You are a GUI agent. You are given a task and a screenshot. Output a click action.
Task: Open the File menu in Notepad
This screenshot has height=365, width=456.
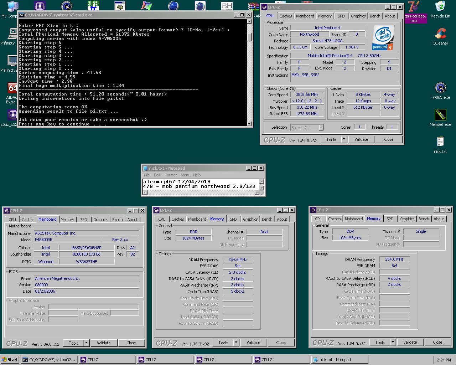tap(147, 175)
